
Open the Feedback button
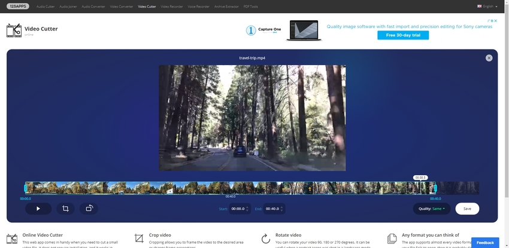(485, 243)
